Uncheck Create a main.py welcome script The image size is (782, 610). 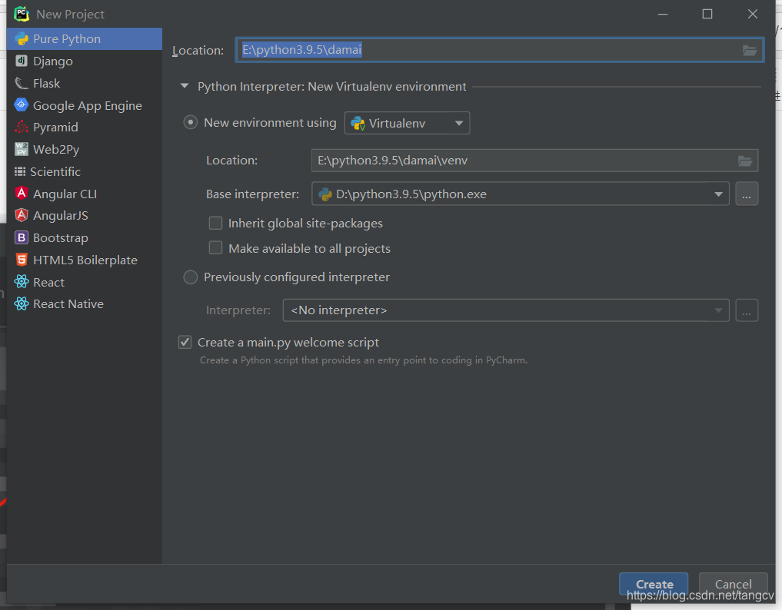point(185,342)
